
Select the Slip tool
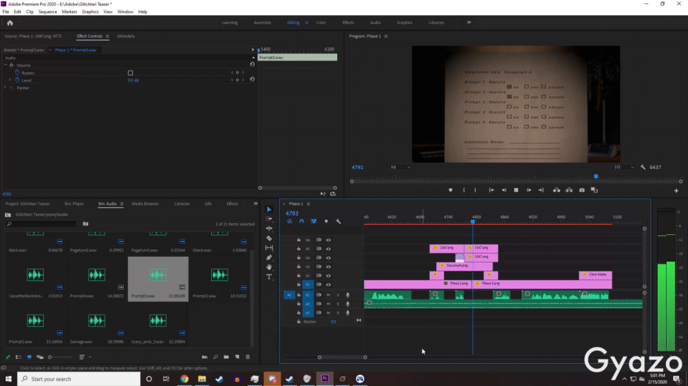269,247
